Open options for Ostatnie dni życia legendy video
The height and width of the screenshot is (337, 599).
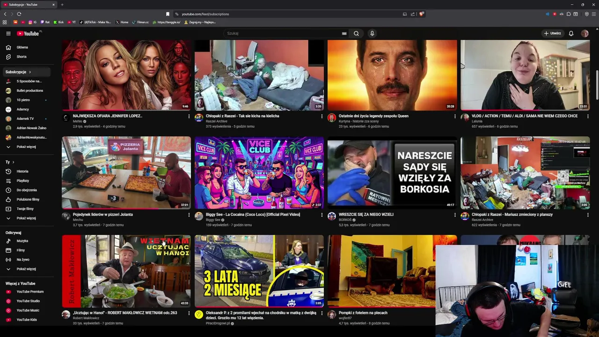[454, 116]
